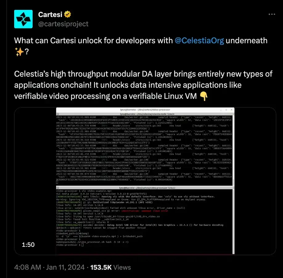The height and width of the screenshot is (278, 283).
Task: Click the pane icon beside the celestia-node title
Action: point(58,114)
